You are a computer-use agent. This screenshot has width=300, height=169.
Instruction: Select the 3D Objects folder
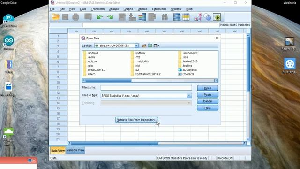[187, 70]
